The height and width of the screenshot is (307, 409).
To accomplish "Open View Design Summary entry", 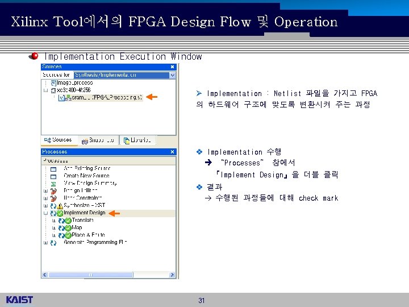I will (90, 183).
